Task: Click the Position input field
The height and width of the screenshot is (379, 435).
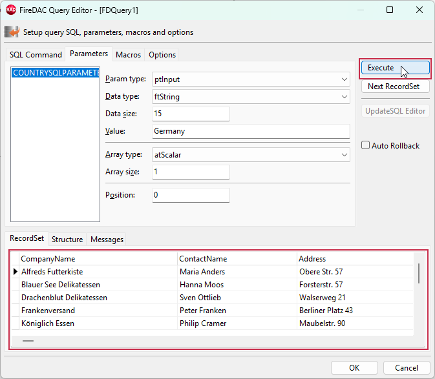Action: point(191,195)
